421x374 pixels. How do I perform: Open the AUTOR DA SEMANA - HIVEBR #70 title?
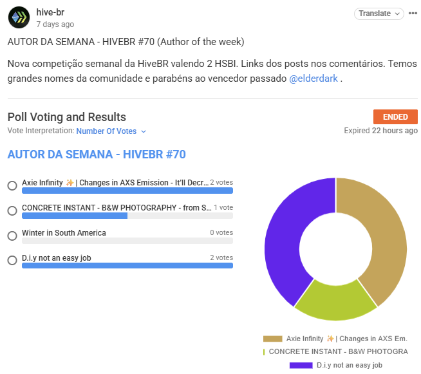click(97, 154)
